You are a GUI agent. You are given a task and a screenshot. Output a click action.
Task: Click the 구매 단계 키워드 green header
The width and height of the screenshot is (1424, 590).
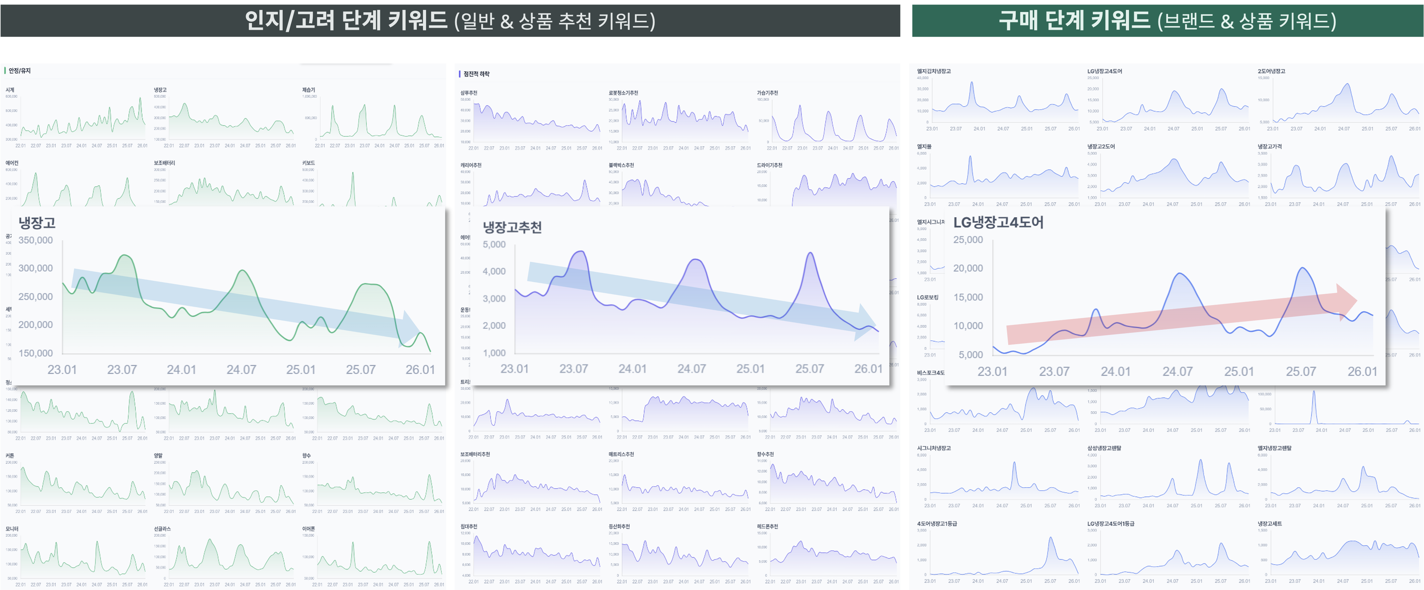click(x=1167, y=21)
